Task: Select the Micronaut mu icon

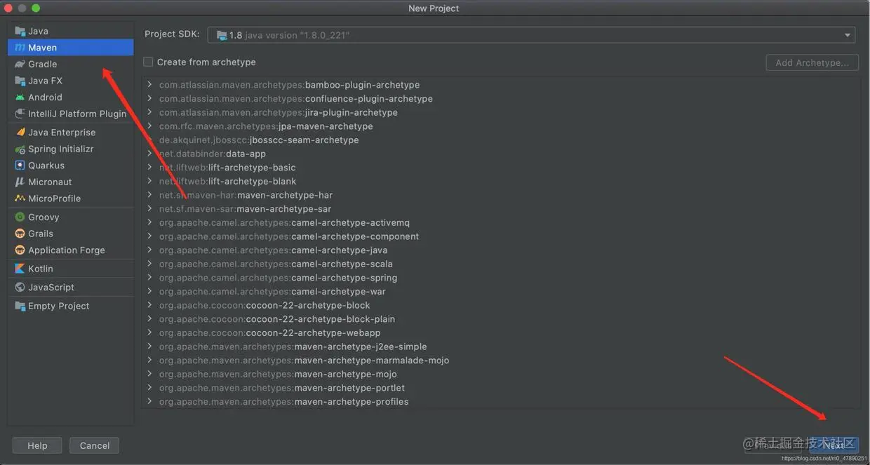Action: [x=20, y=182]
